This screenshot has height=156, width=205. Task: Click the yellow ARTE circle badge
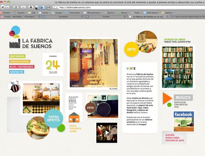tap(132, 49)
